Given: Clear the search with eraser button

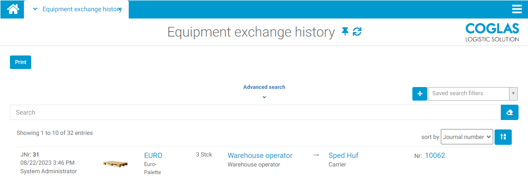Looking at the screenshot, I should (x=509, y=112).
